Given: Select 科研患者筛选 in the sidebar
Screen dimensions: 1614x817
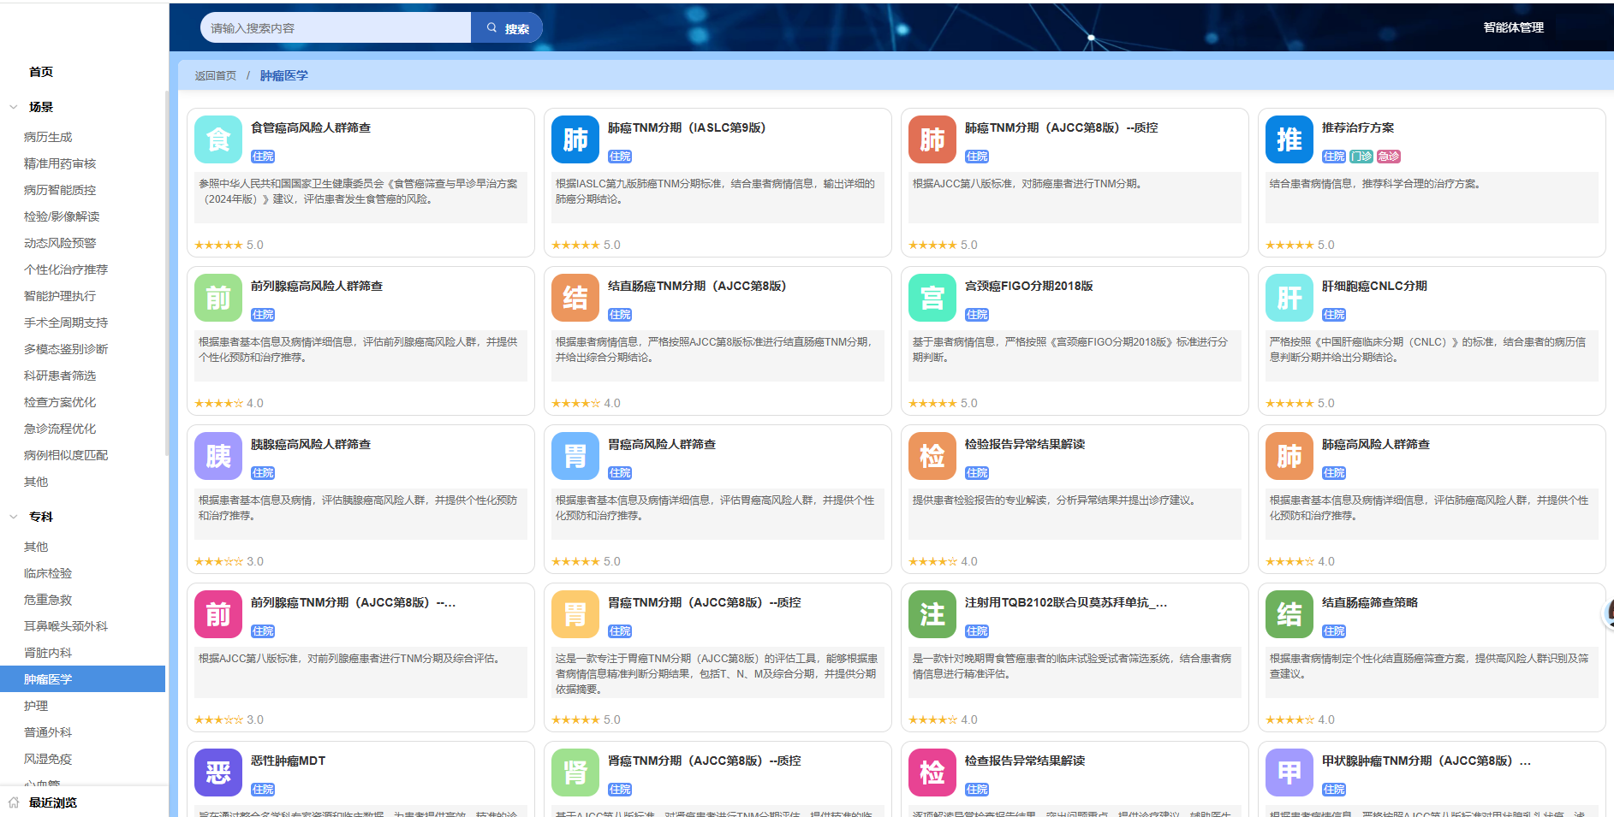Looking at the screenshot, I should (60, 376).
